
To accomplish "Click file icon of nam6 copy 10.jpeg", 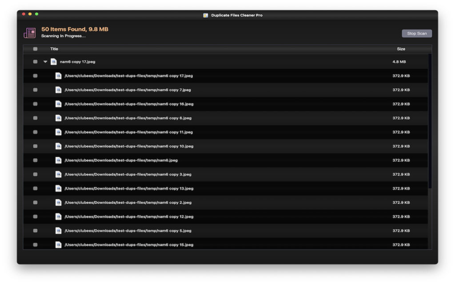I will click(x=58, y=146).
